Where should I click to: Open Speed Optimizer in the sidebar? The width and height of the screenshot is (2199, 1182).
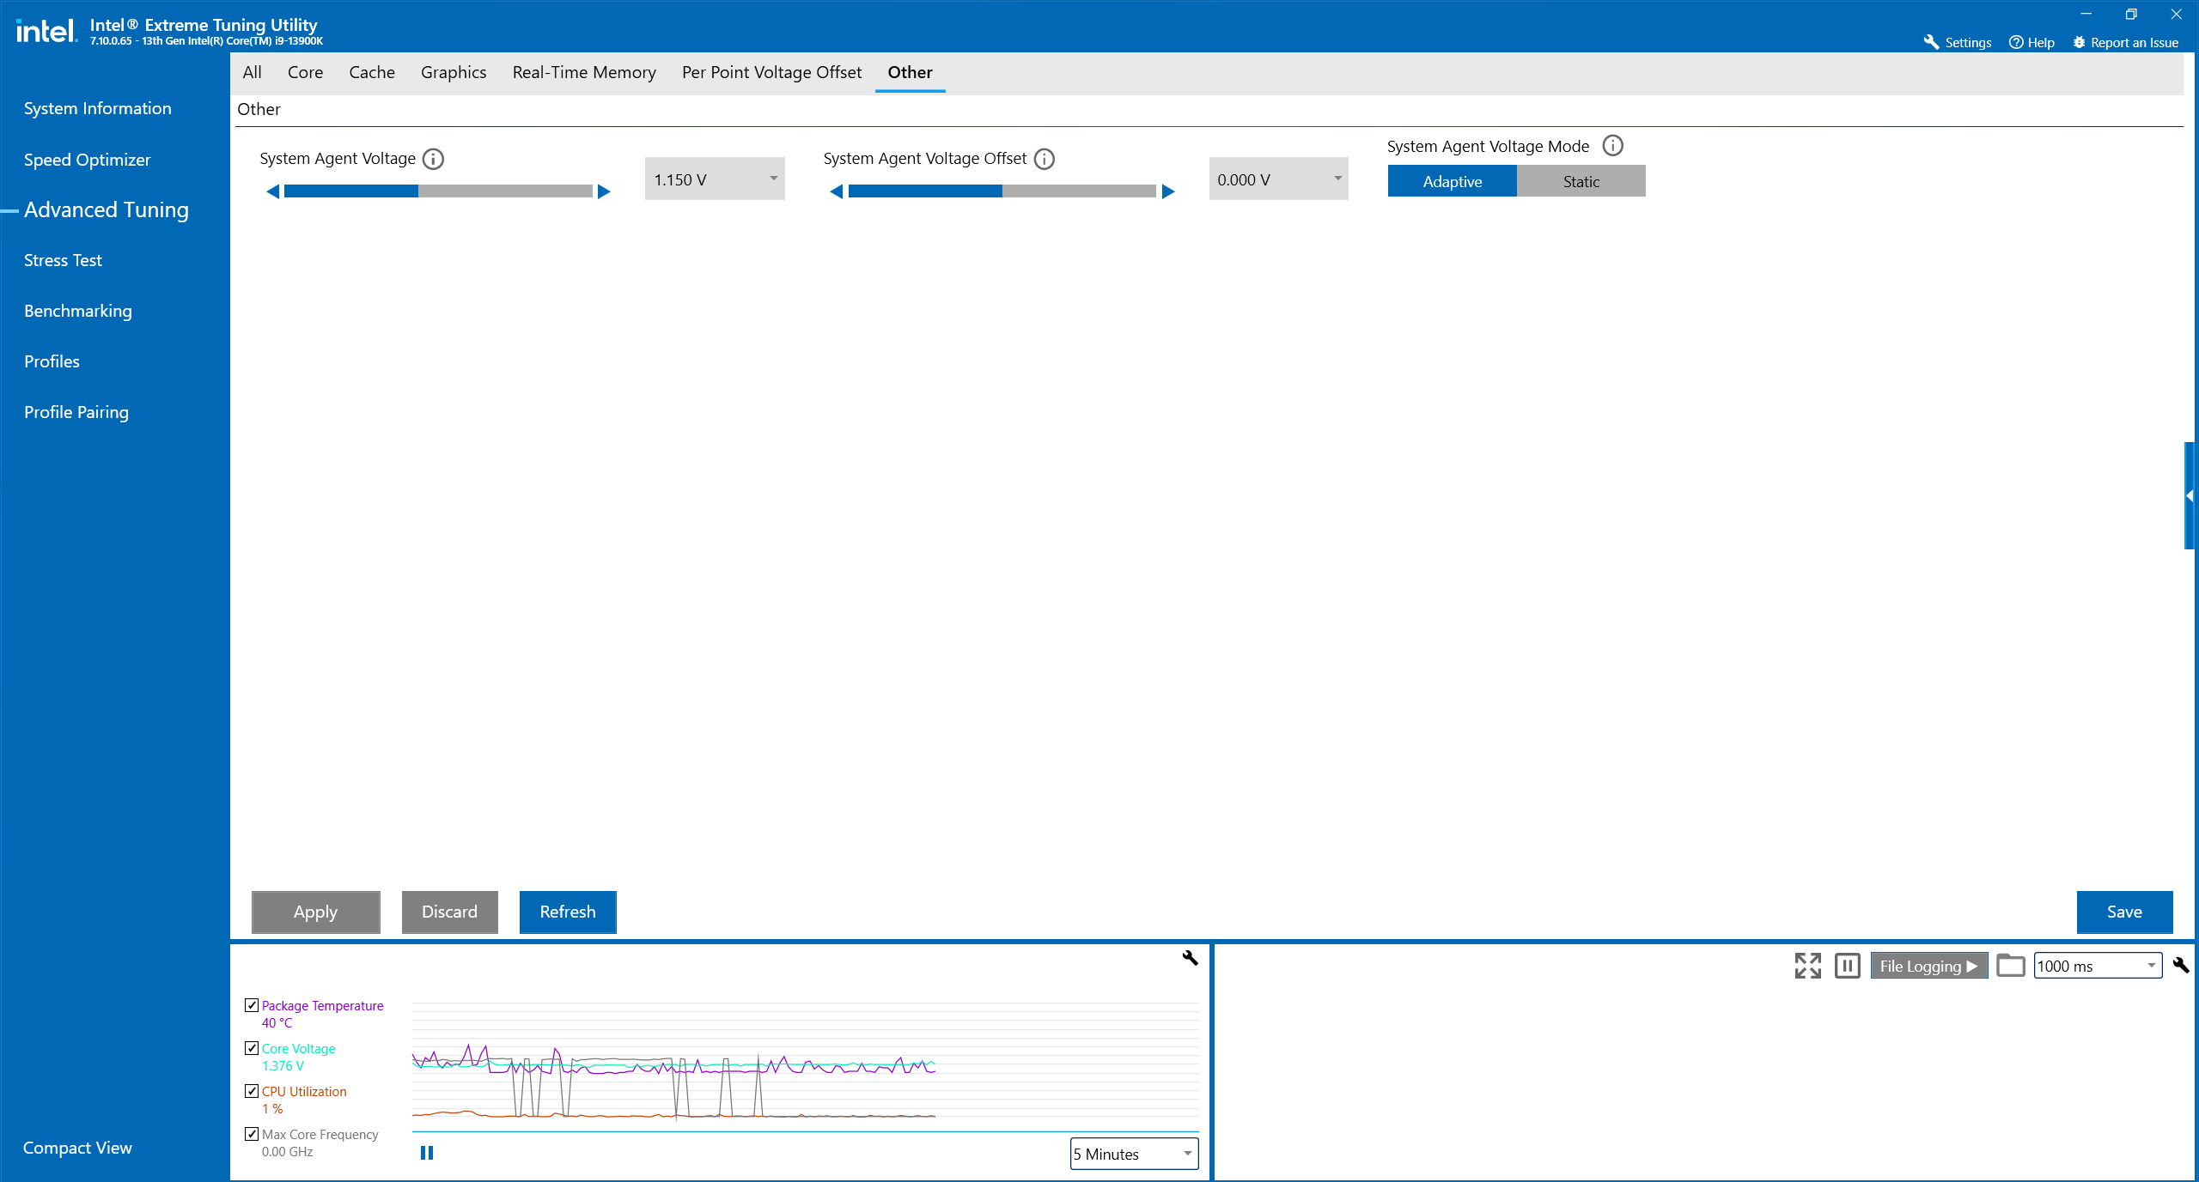(88, 160)
